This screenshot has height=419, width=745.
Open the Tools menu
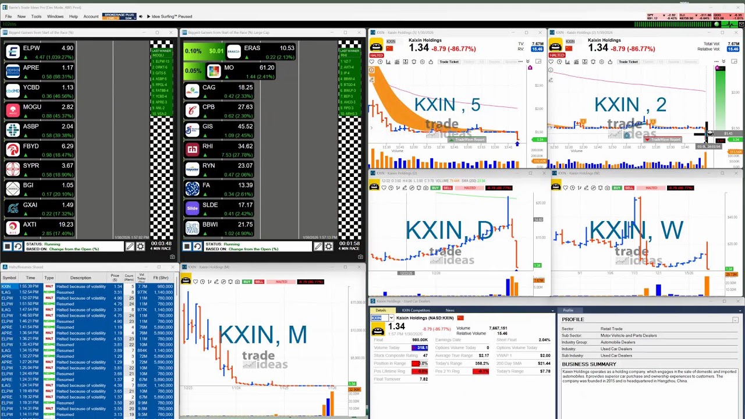pyautogui.click(x=36, y=16)
